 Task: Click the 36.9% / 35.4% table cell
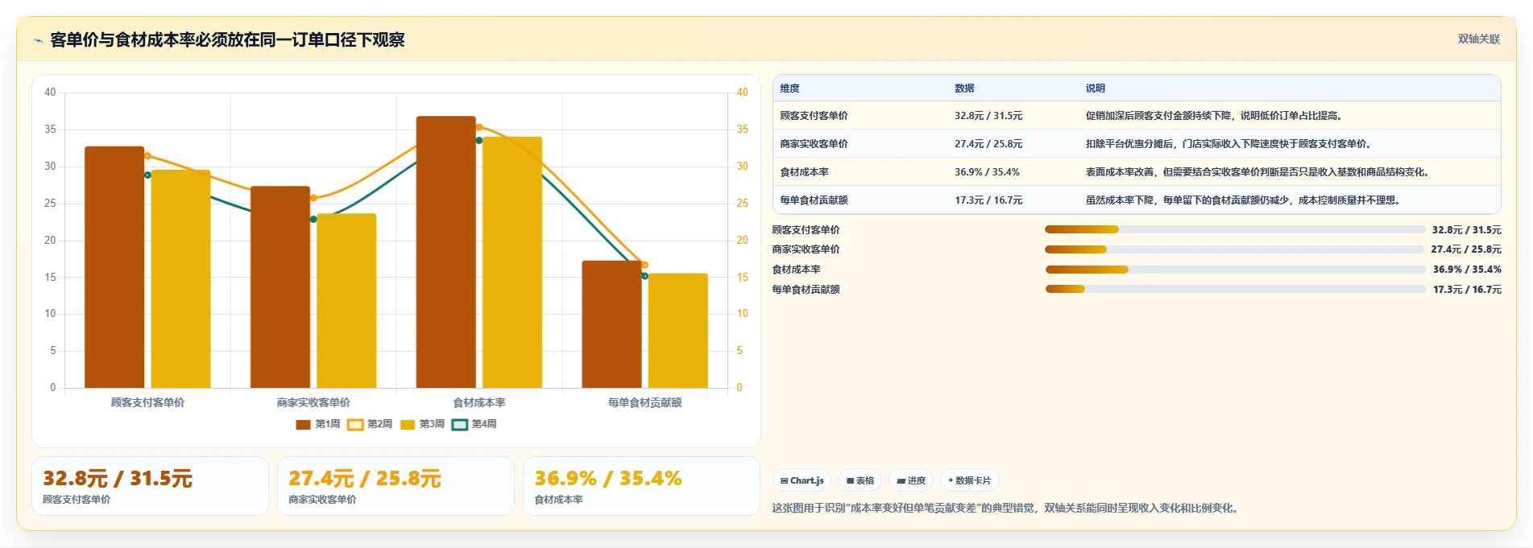pyautogui.click(x=987, y=172)
